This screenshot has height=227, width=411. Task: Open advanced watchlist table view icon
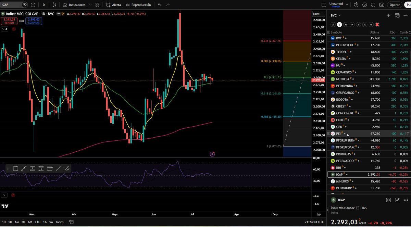[x=397, y=15]
